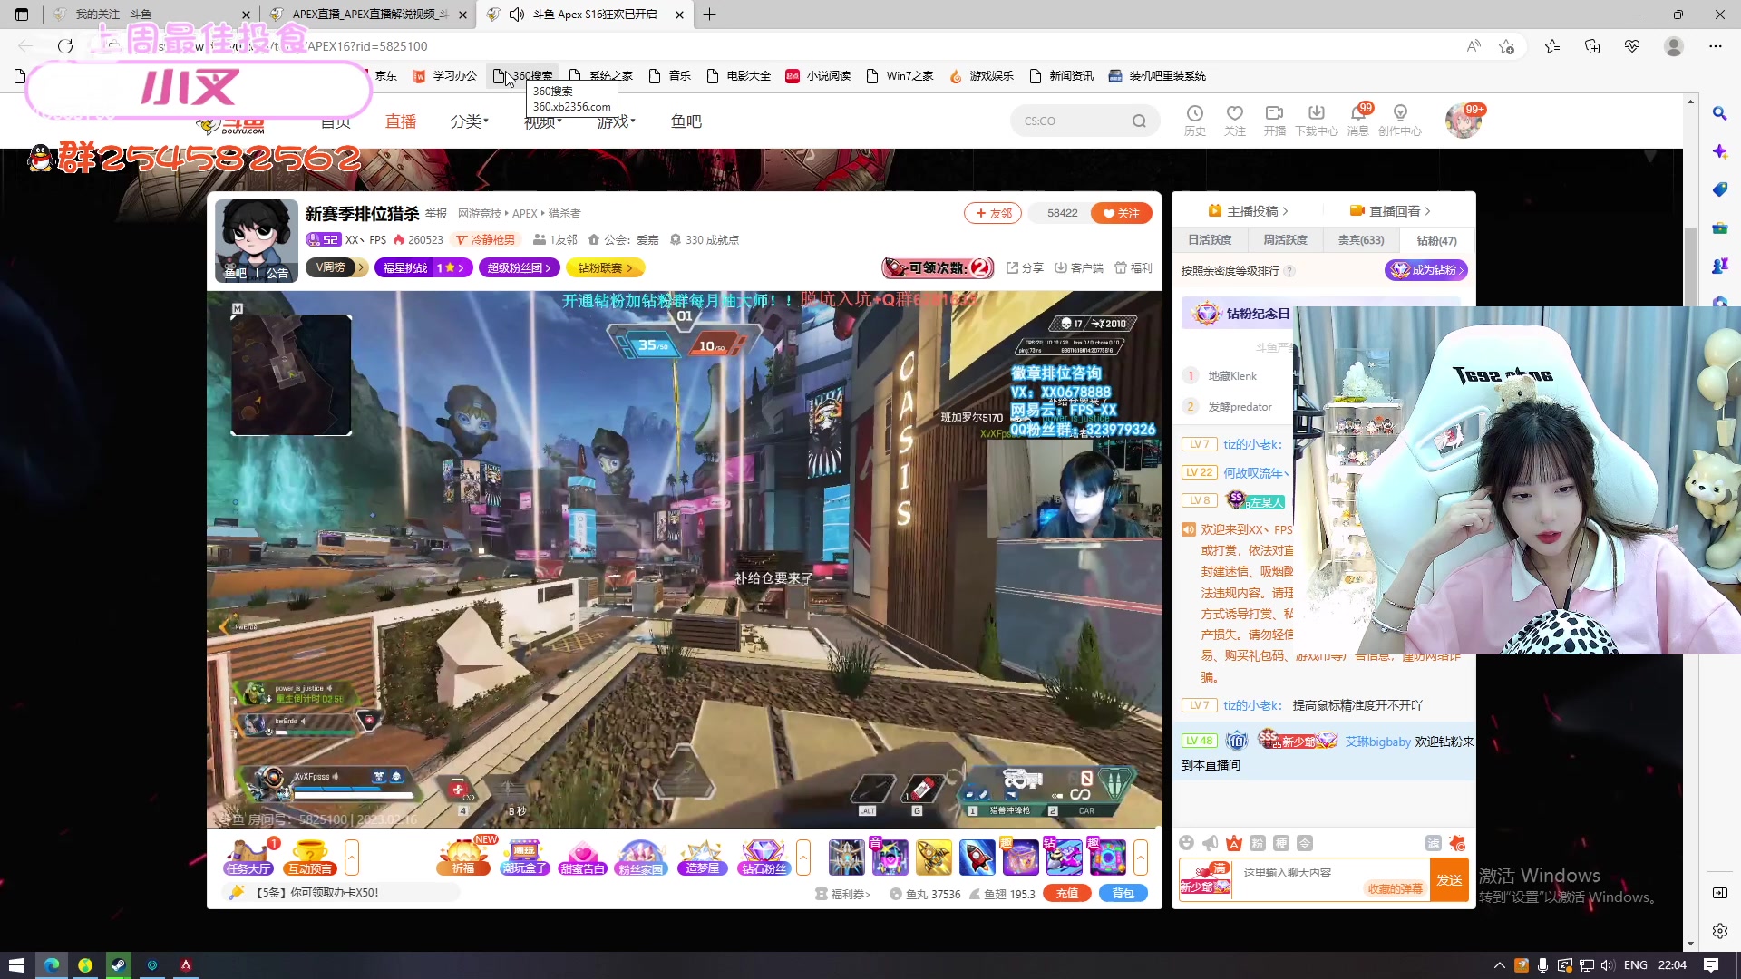
Task: Open the 福利 gift box icon
Action: (1133, 267)
